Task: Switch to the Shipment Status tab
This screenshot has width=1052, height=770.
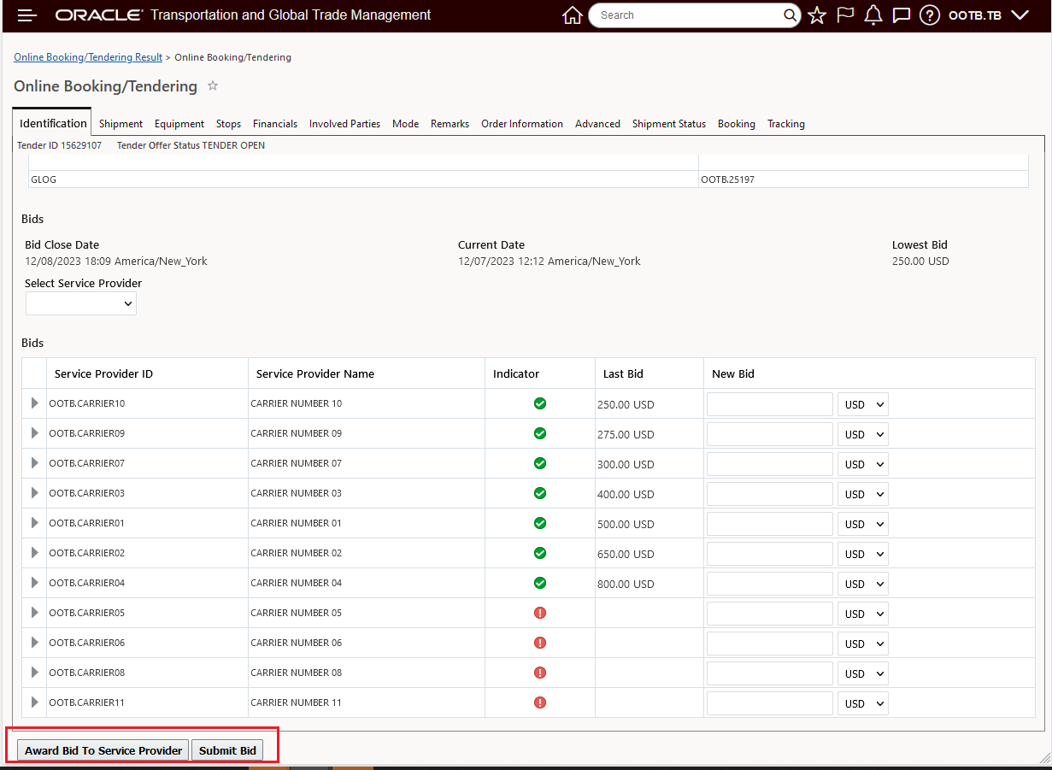Action: [x=669, y=124]
